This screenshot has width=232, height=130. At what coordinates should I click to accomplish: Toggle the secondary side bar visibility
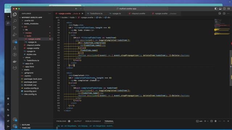pyautogui.click(x=224, y=9)
